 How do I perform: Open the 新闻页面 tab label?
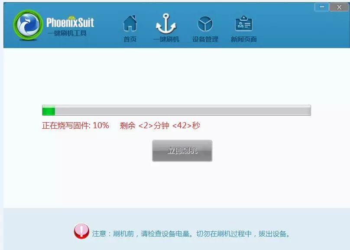tap(243, 39)
